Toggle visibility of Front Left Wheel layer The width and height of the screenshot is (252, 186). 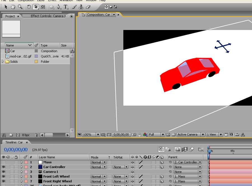coord(3,176)
